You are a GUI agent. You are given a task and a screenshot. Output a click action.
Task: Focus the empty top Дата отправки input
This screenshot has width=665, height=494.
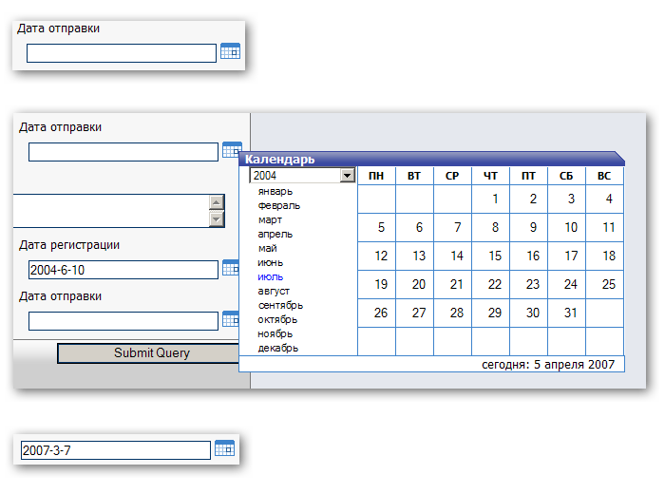(x=122, y=53)
